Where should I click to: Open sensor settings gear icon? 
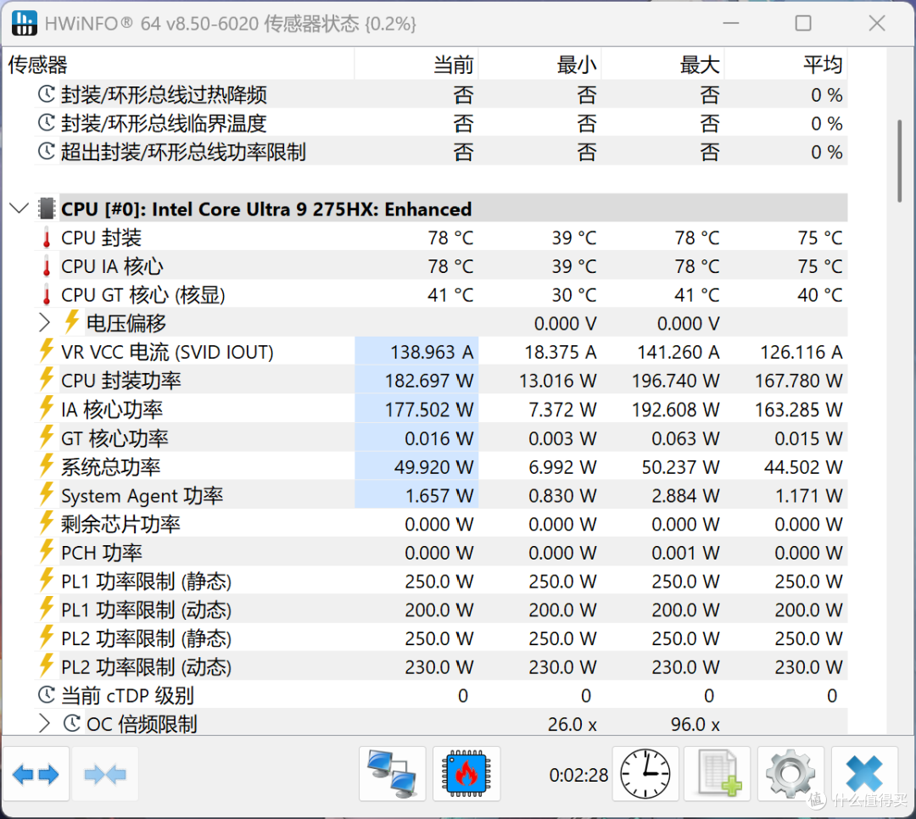click(790, 774)
